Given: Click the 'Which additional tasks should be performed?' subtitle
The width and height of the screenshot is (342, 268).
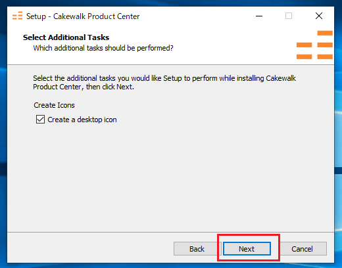Looking at the screenshot, I should point(103,48).
